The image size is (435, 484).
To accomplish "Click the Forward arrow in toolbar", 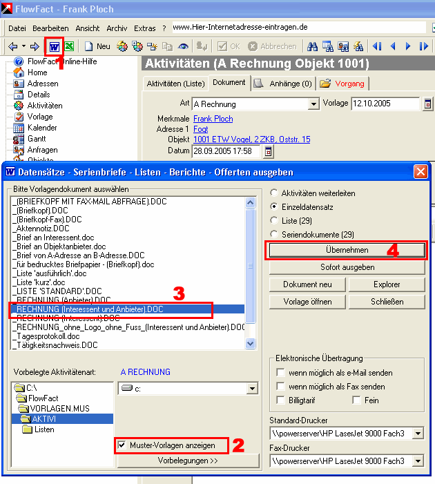I will coord(35,47).
